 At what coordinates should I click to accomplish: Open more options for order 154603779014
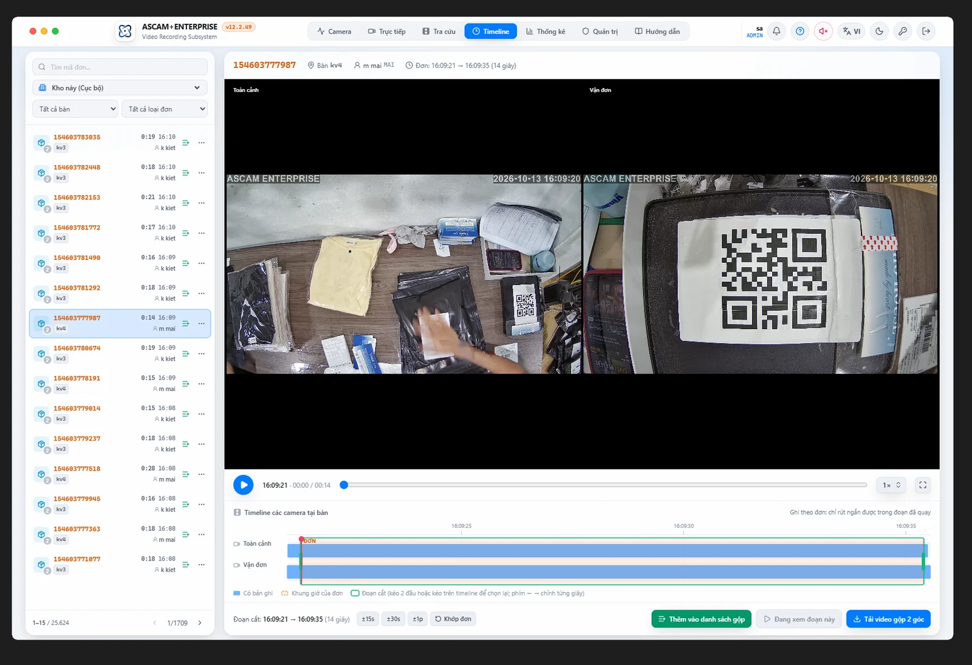tap(202, 414)
